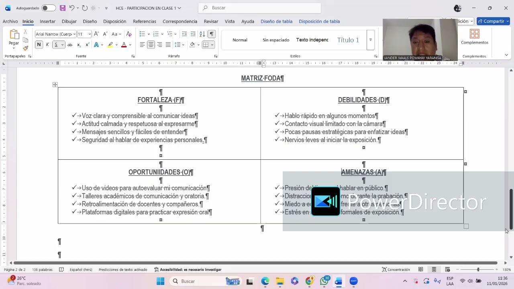
Task: Justify paragraph text
Action: (x=168, y=45)
